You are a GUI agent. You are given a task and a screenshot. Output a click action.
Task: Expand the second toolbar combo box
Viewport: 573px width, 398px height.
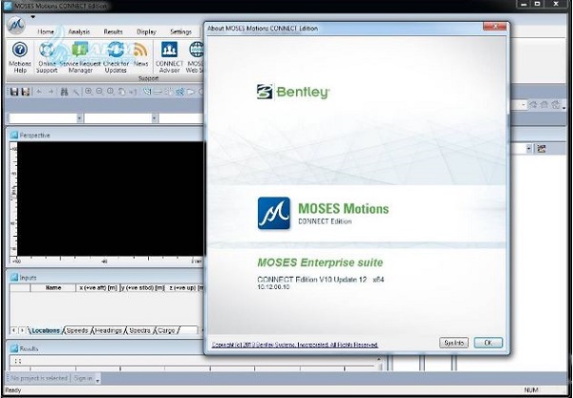click(x=154, y=118)
